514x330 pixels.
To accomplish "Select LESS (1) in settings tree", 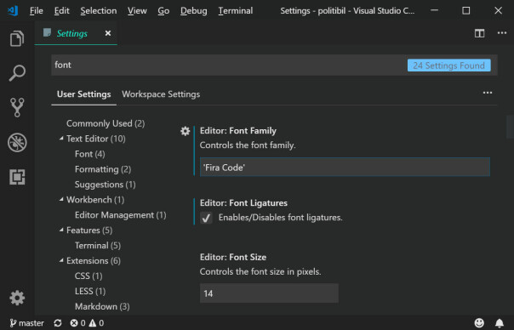I will pyautogui.click(x=90, y=291).
